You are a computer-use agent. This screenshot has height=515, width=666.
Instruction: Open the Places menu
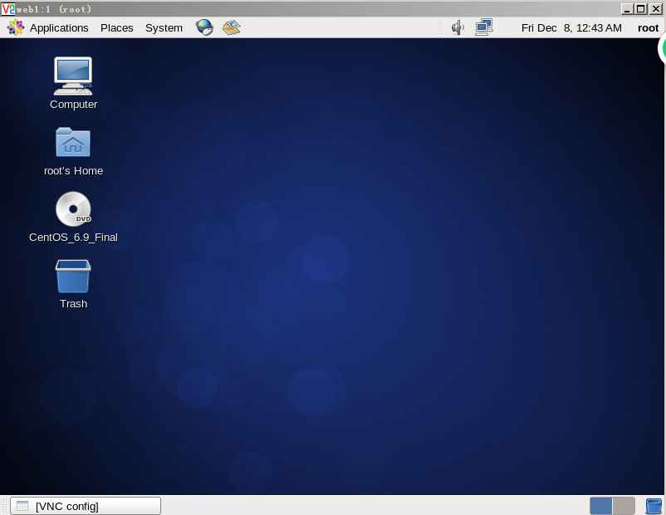pos(117,28)
